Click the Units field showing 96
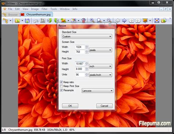The width and height of the screenshot is (174, 134). click(80, 75)
